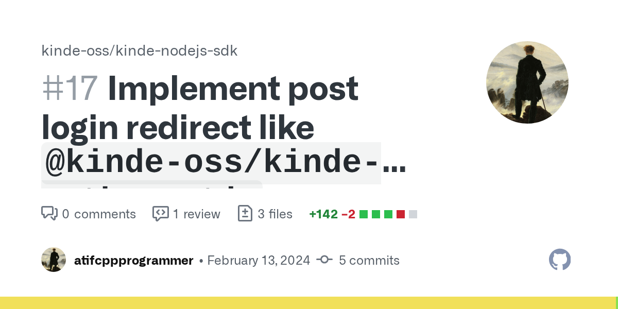Click the code review icon

click(x=160, y=214)
